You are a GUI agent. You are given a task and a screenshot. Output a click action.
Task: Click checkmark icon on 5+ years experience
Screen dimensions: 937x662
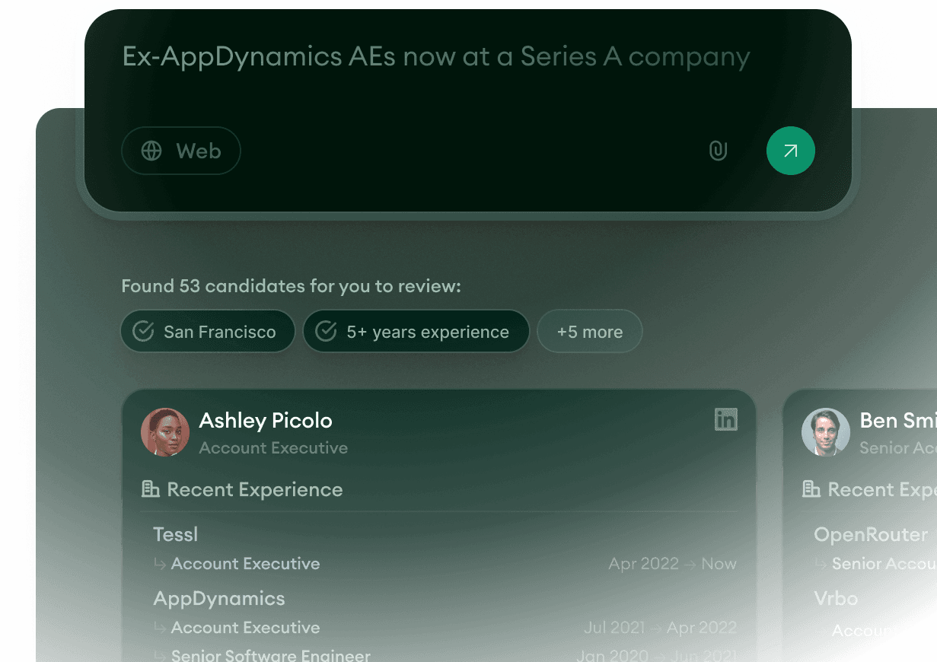tap(326, 332)
